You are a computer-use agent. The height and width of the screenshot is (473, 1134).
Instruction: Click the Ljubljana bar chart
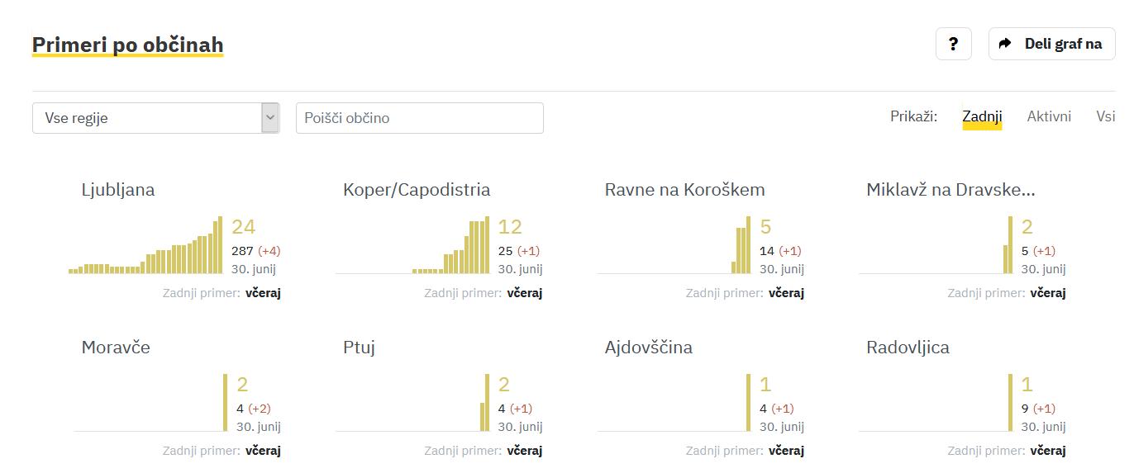pyautogui.click(x=146, y=248)
